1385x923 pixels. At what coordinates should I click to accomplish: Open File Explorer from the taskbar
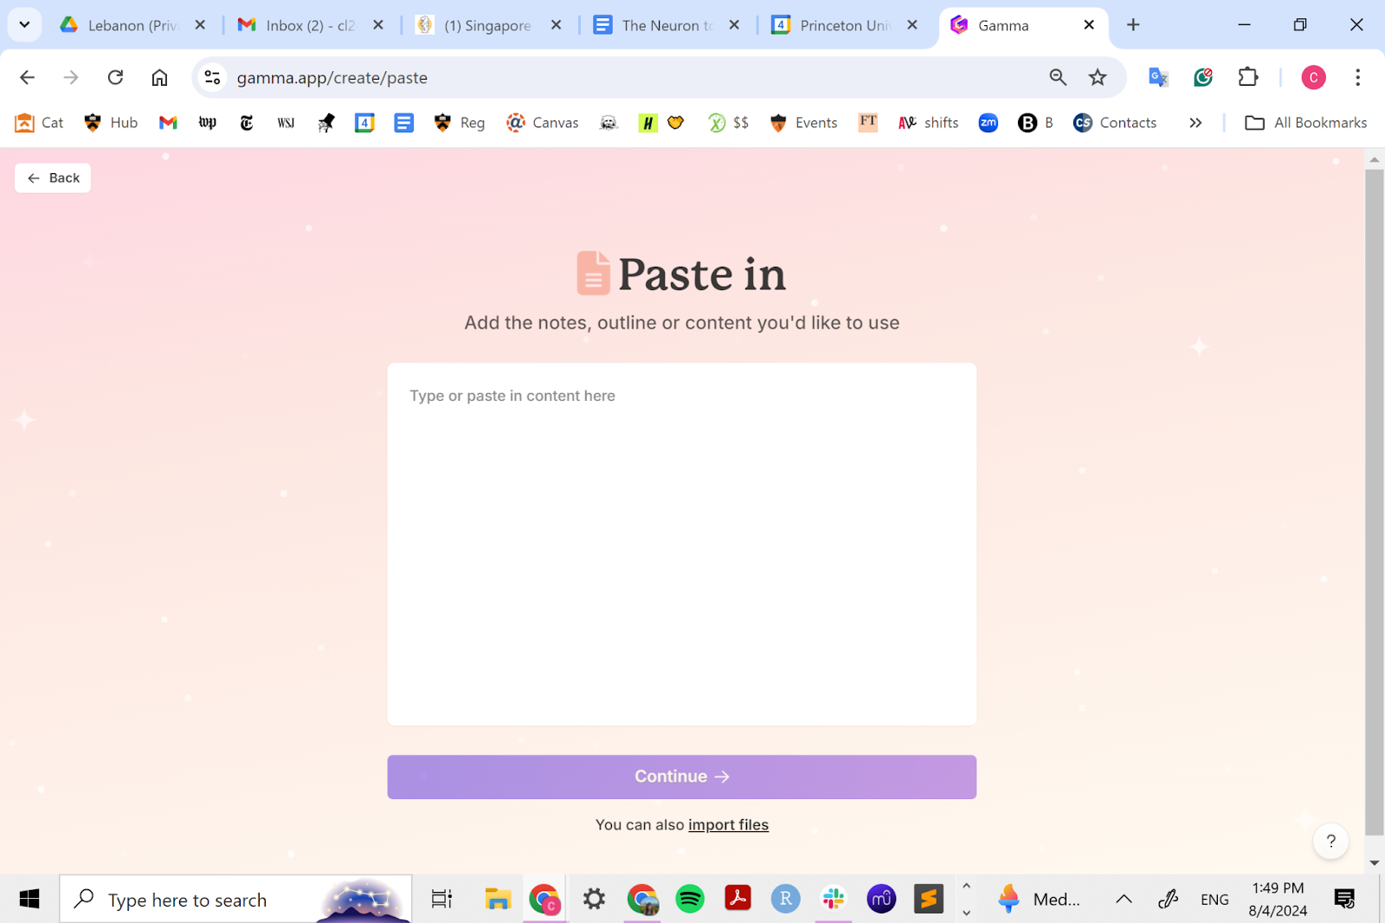click(x=498, y=900)
